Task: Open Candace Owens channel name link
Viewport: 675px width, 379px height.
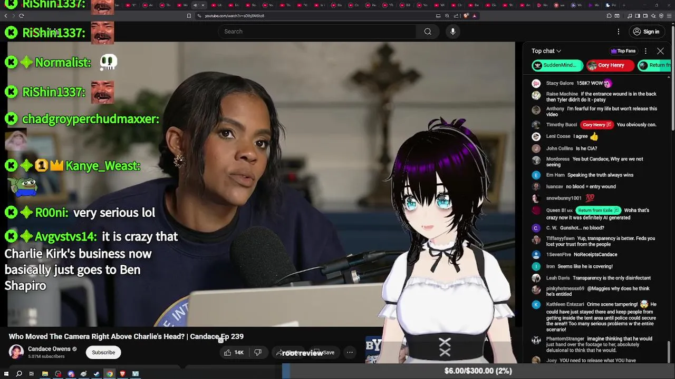Action: [x=49, y=349]
